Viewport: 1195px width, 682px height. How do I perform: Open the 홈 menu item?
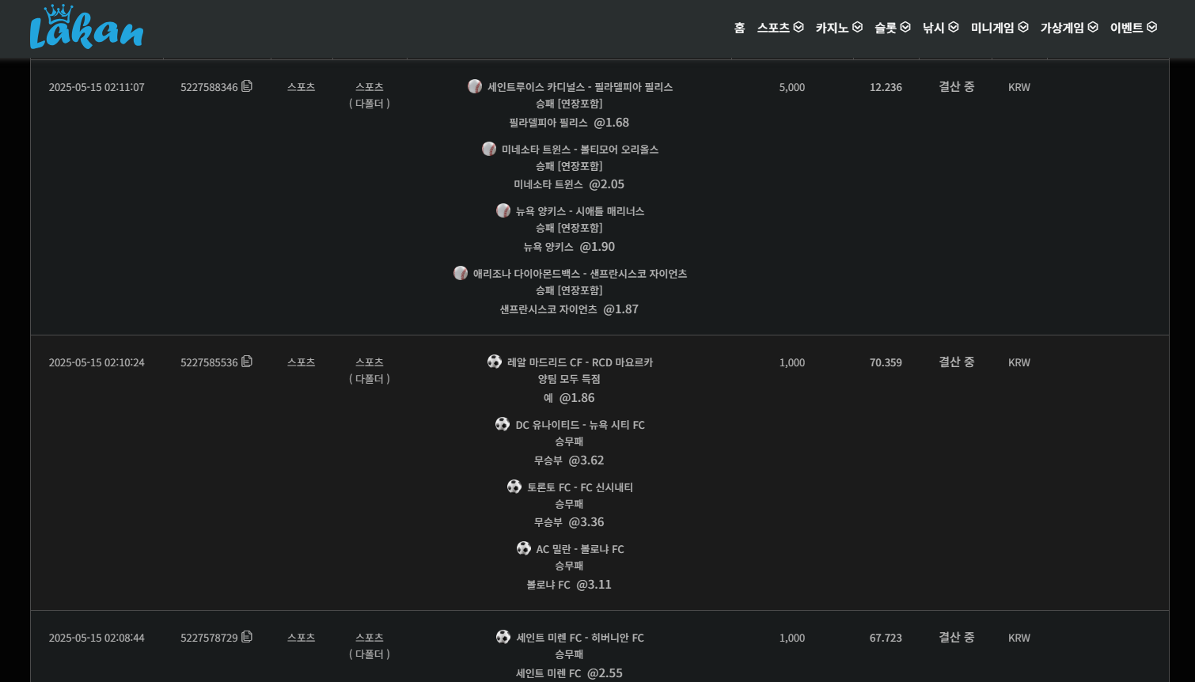coord(739,28)
